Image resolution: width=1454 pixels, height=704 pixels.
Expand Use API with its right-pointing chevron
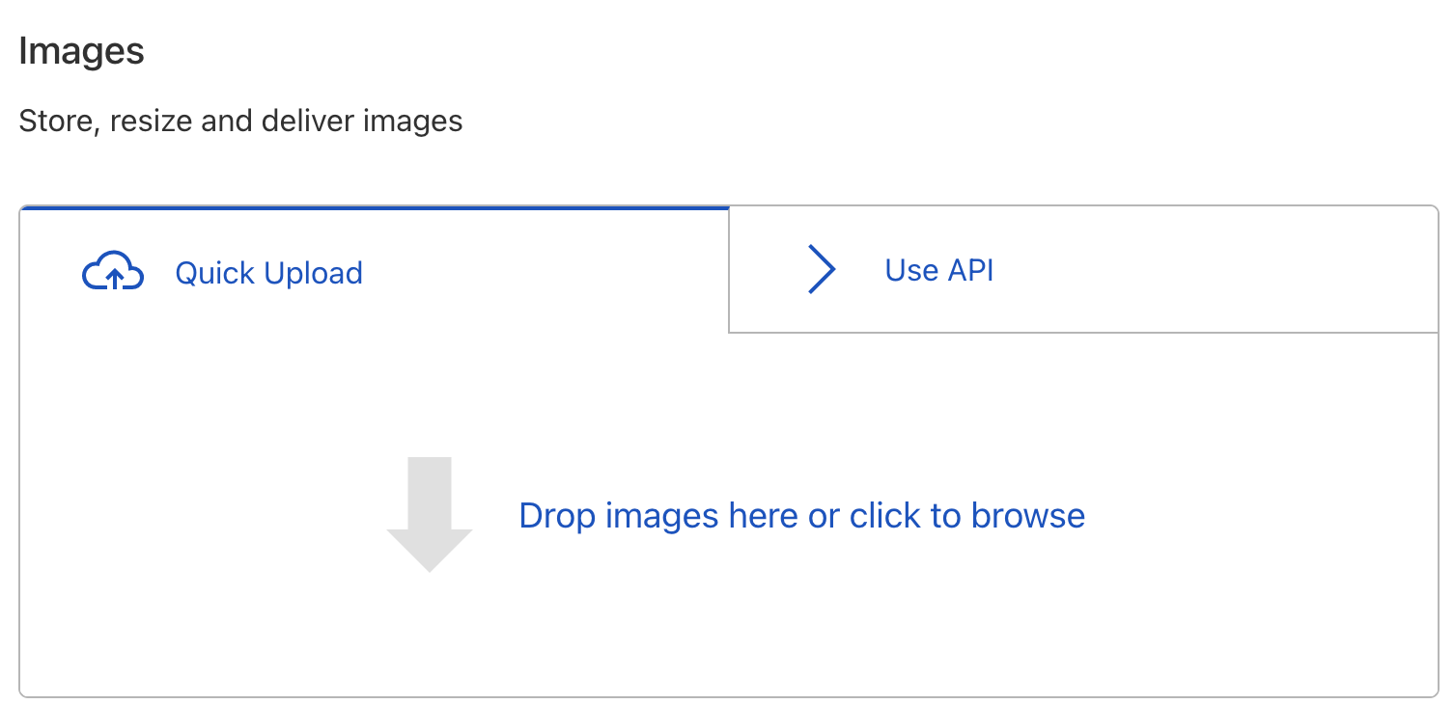click(821, 269)
